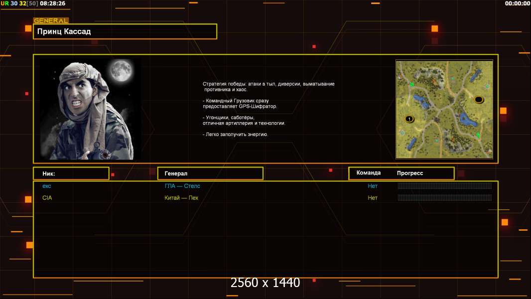Click the loading progress bar for exc
The height and width of the screenshot is (299, 531).
445,186
